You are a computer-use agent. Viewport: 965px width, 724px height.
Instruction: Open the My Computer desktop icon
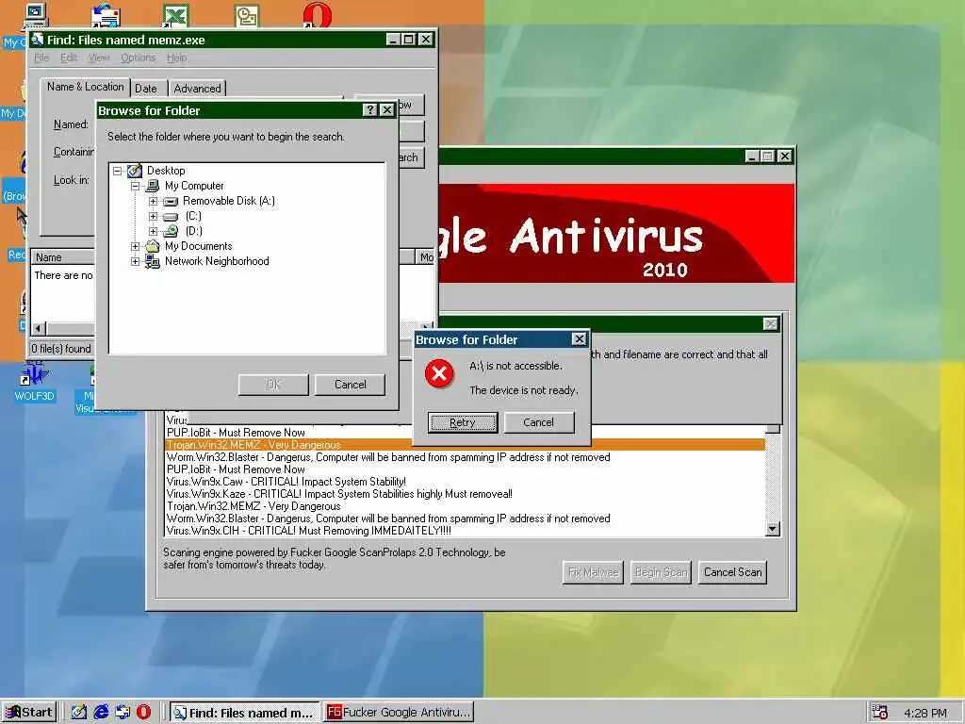tap(36, 15)
